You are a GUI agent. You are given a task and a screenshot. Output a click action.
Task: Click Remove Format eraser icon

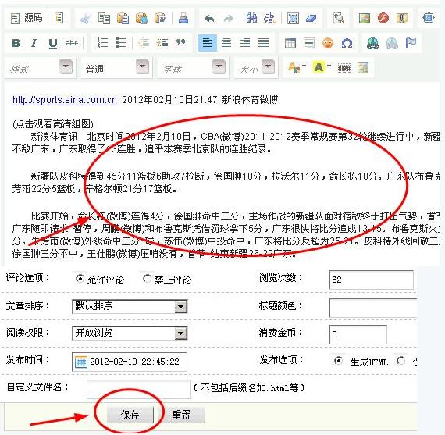[311, 19]
